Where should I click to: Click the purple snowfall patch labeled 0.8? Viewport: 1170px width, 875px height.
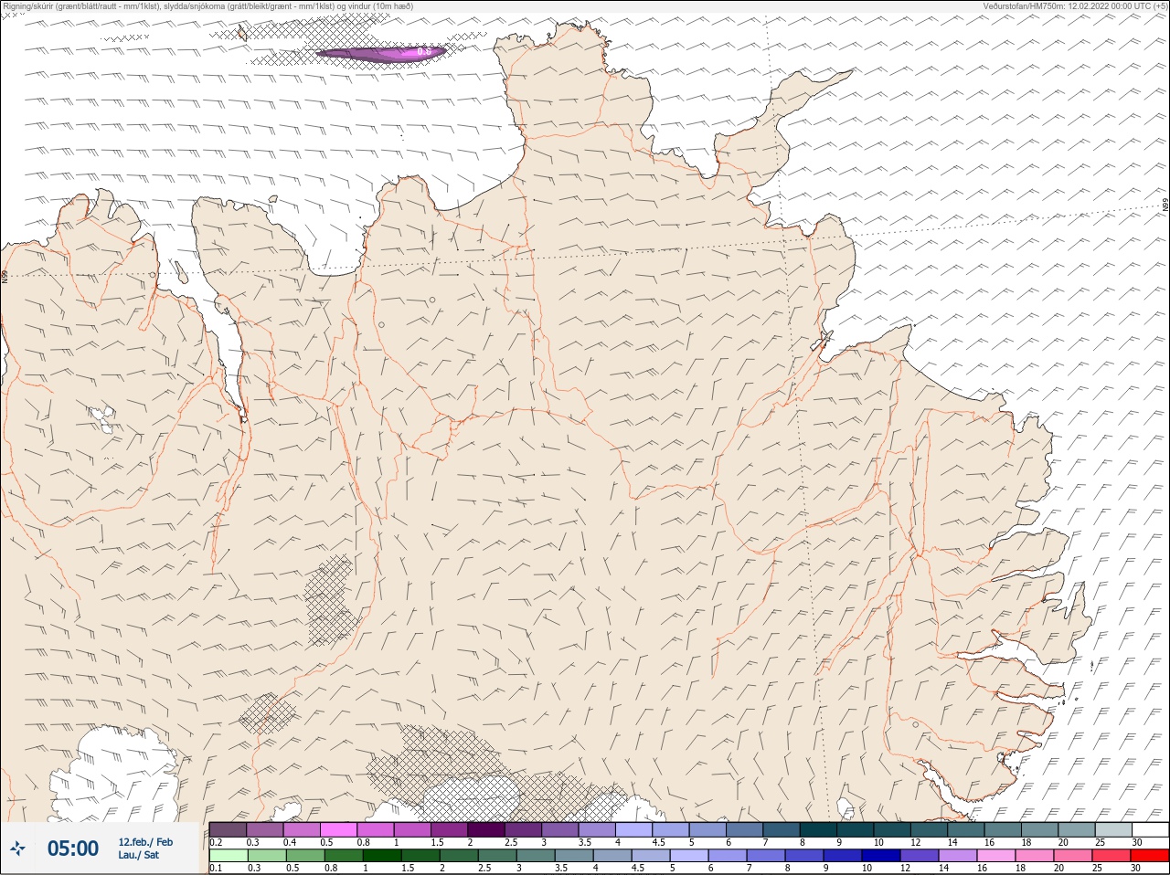coord(380,54)
